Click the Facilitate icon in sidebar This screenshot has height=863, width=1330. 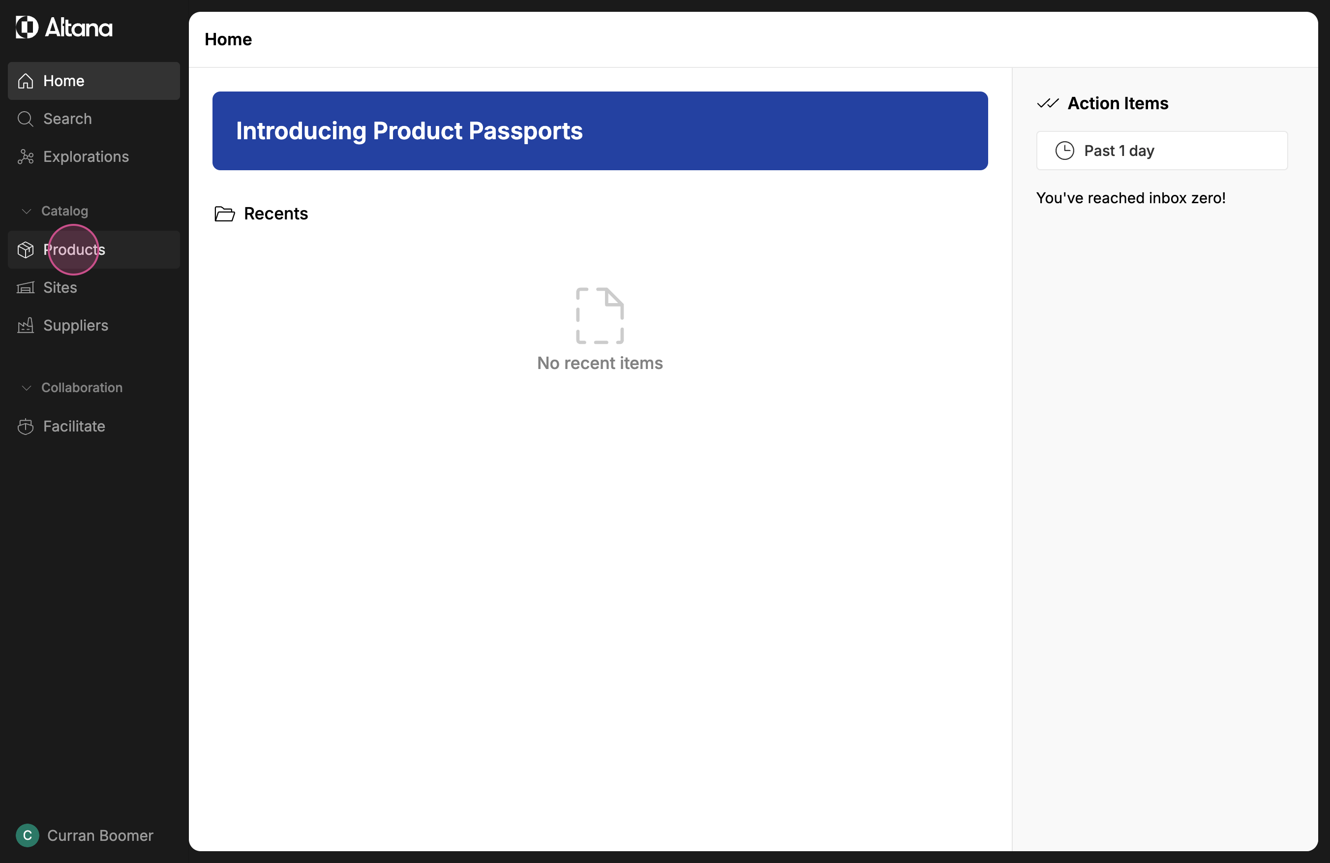(26, 427)
